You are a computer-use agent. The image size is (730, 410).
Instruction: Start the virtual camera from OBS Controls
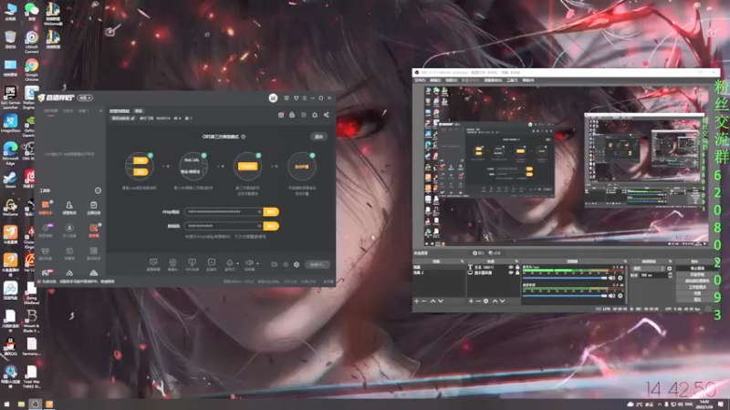tap(697, 281)
